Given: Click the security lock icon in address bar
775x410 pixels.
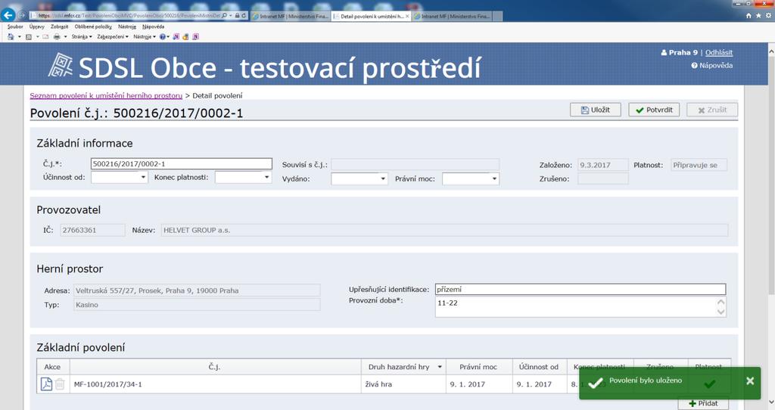Looking at the screenshot, I should coord(237,16).
